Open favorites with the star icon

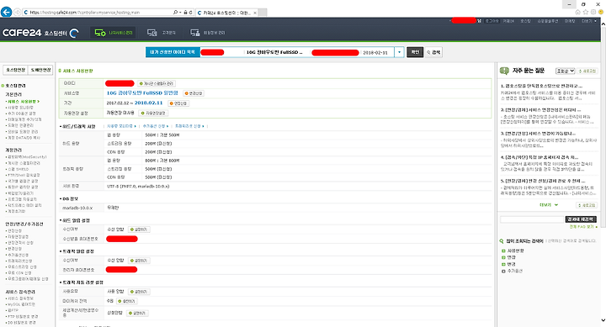point(586,13)
